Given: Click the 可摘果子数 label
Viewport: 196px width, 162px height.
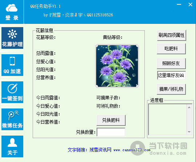Looking at the screenshot, I should point(109,98).
